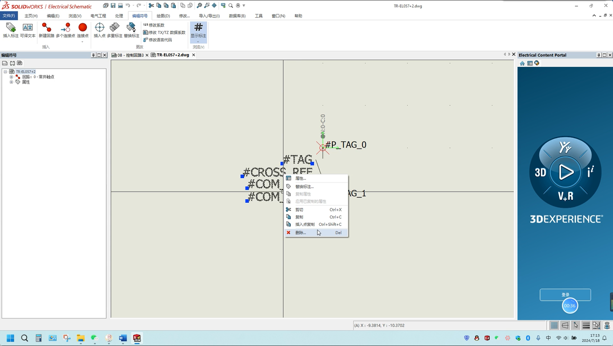The width and height of the screenshot is (613, 346).
Task: Open the 多重标注 multiple attributes tool
Action: click(115, 30)
